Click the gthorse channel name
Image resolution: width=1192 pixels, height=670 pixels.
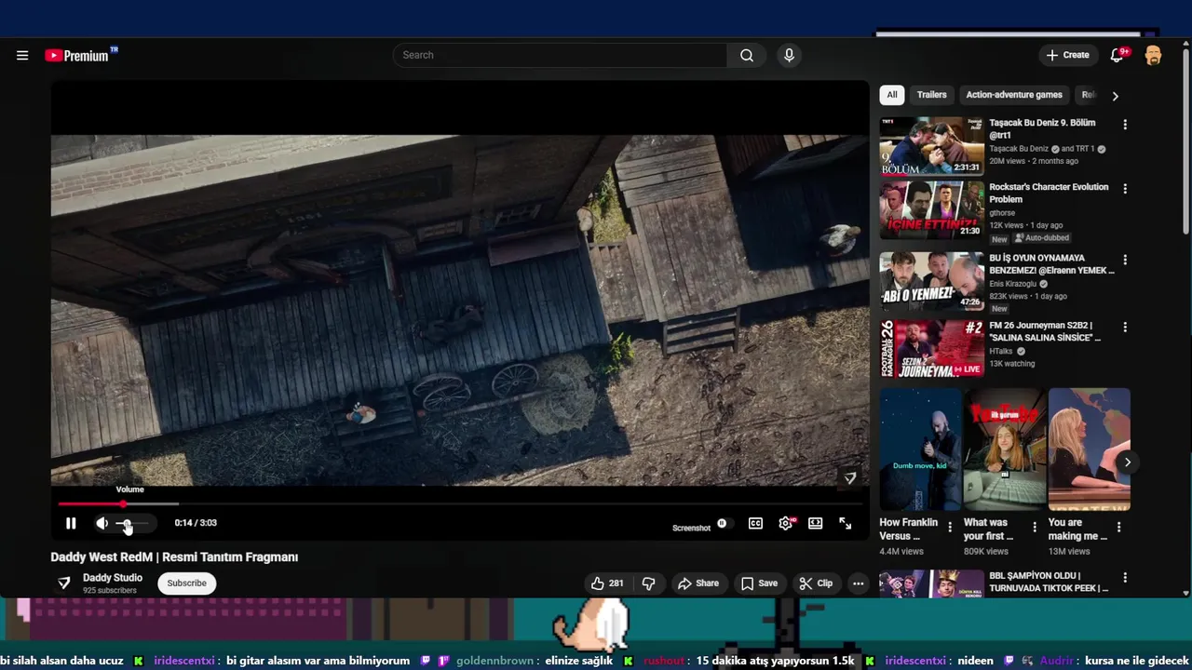pos(1002,213)
